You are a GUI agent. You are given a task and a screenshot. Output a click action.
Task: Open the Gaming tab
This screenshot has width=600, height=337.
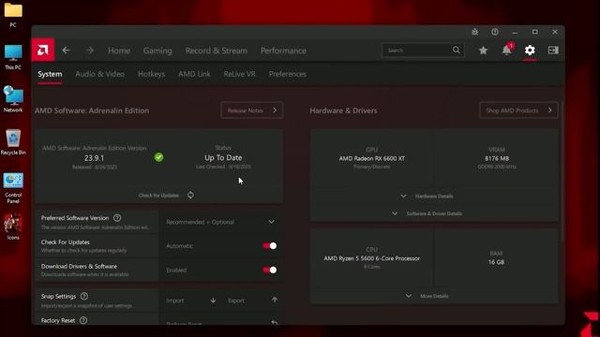[x=157, y=51]
